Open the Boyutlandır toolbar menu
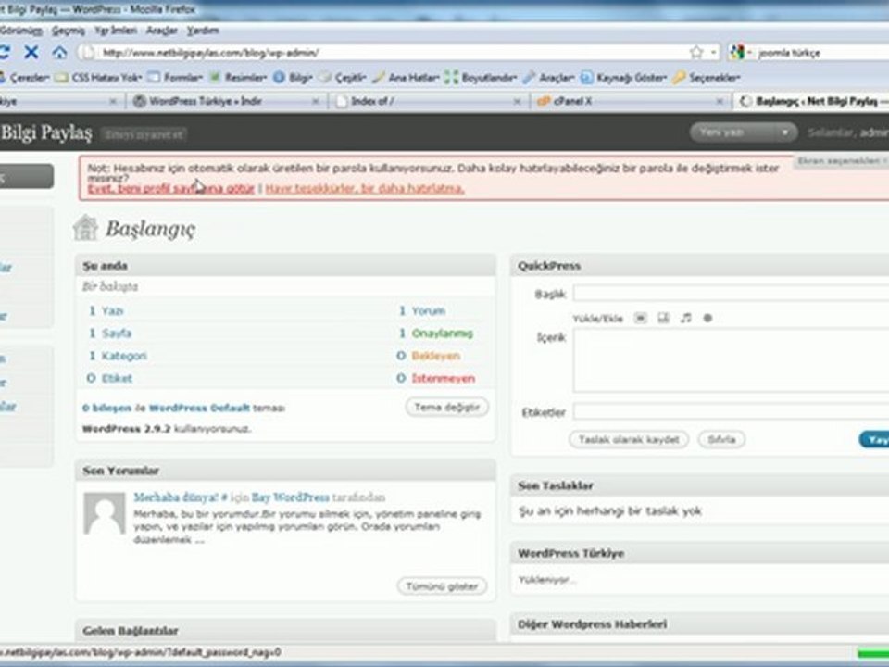The width and height of the screenshot is (889, 667). 481,77
